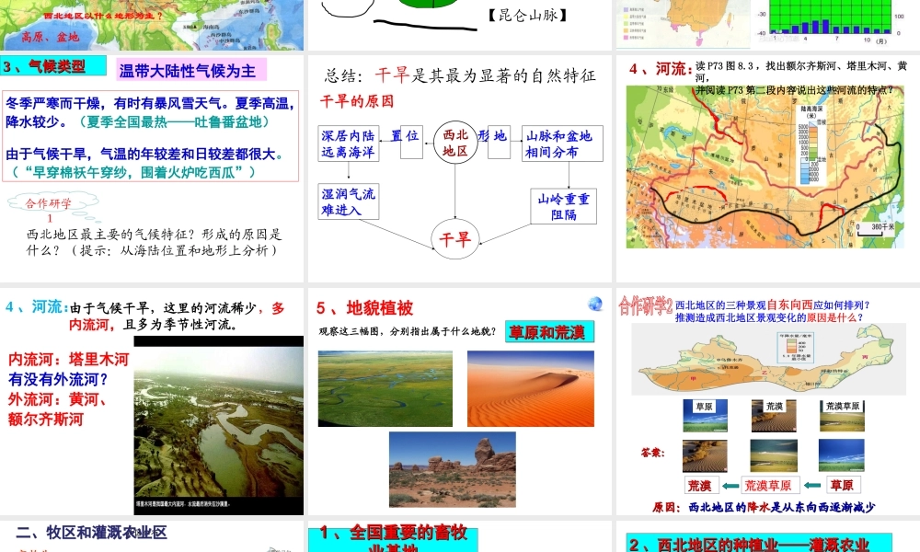Screen dimensions: 920x552
Task: Click the question text 西北地区最主要的气候特征
Action: 154,242
